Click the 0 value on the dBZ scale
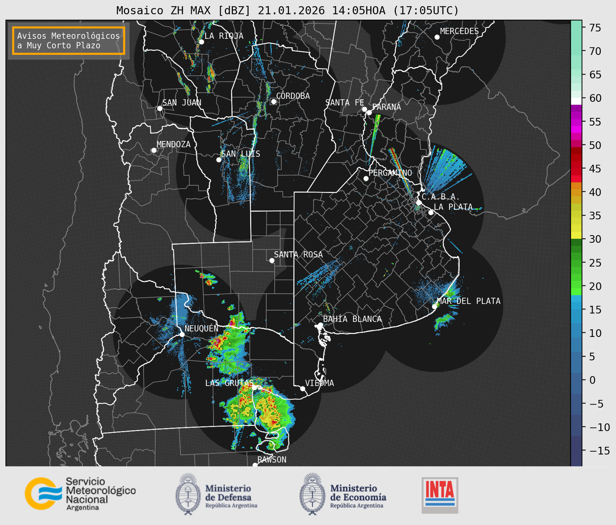 (592, 380)
